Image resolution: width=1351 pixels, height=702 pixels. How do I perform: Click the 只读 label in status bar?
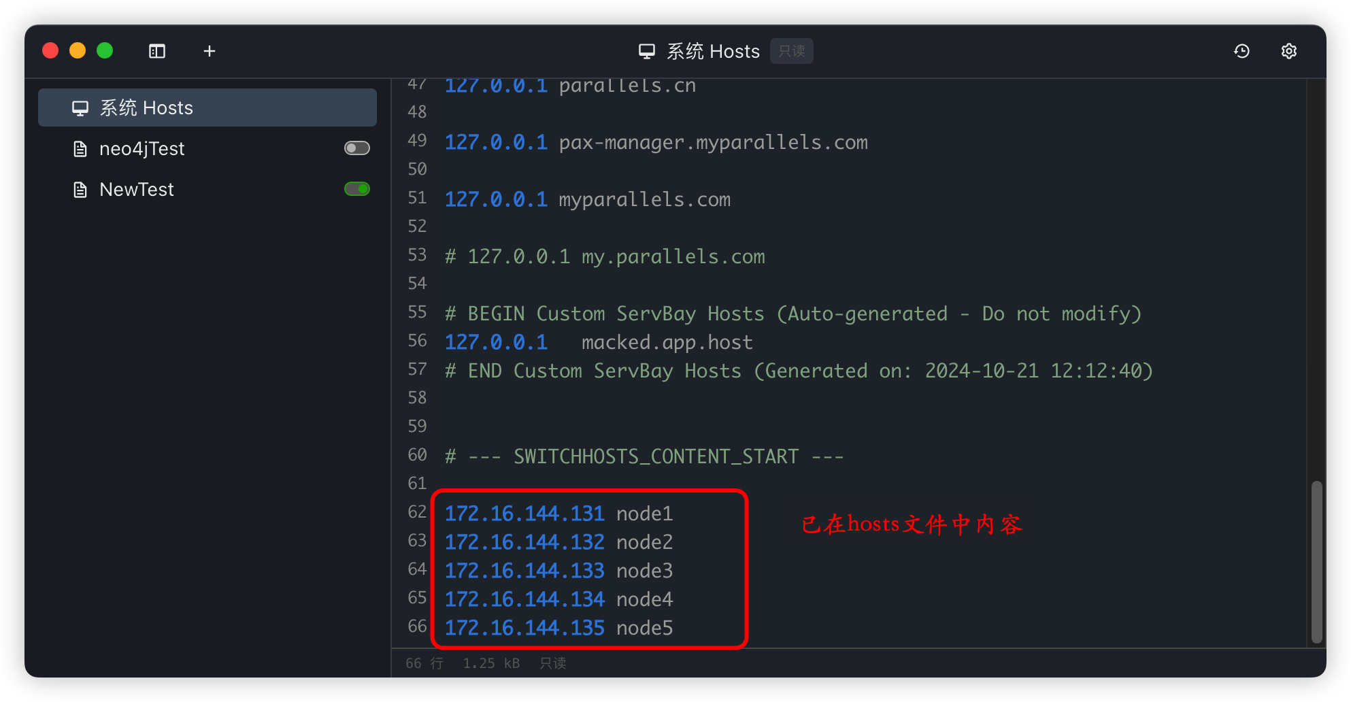552,663
